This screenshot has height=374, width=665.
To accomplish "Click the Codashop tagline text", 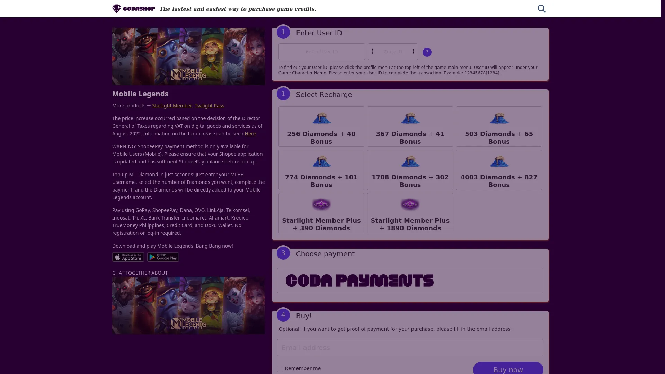I will [x=238, y=9].
